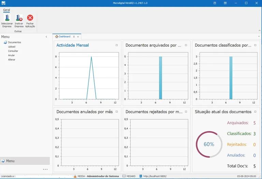This screenshot has width=262, height=179.
Task: Open navigation options three-dots button
Action: click(x=45, y=169)
